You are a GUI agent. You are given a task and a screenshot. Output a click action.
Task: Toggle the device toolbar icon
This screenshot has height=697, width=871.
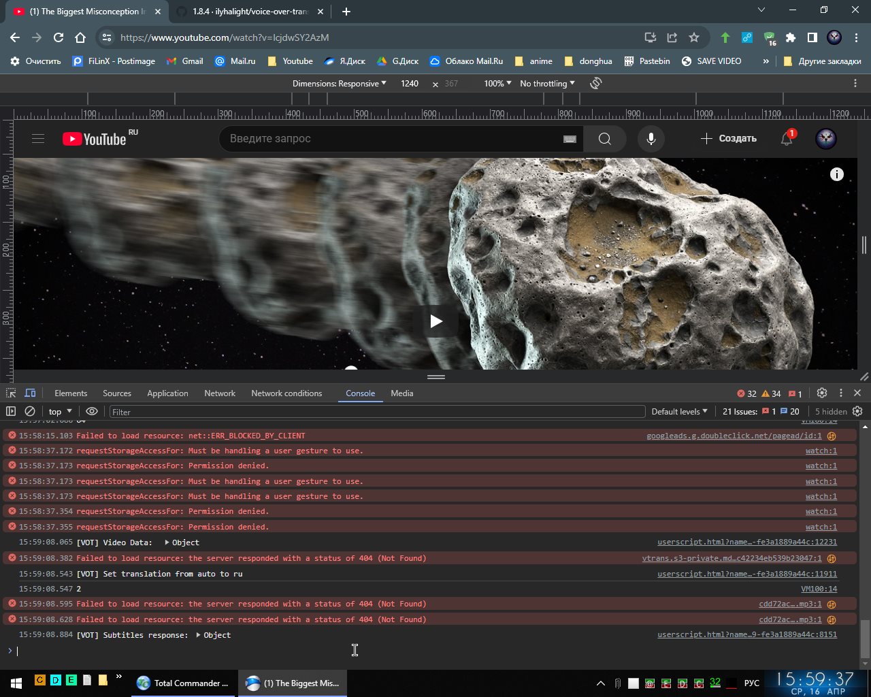(30, 393)
